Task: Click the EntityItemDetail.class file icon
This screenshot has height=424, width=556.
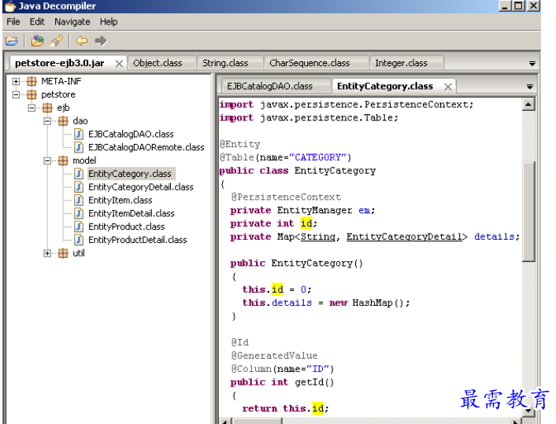Action: 79,214
